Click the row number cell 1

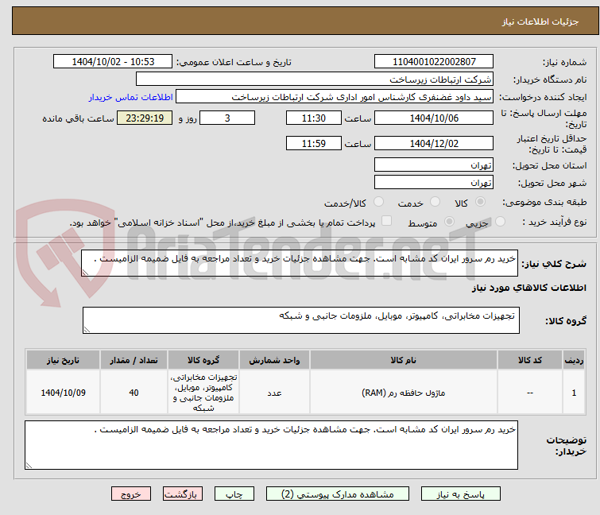[x=574, y=393]
